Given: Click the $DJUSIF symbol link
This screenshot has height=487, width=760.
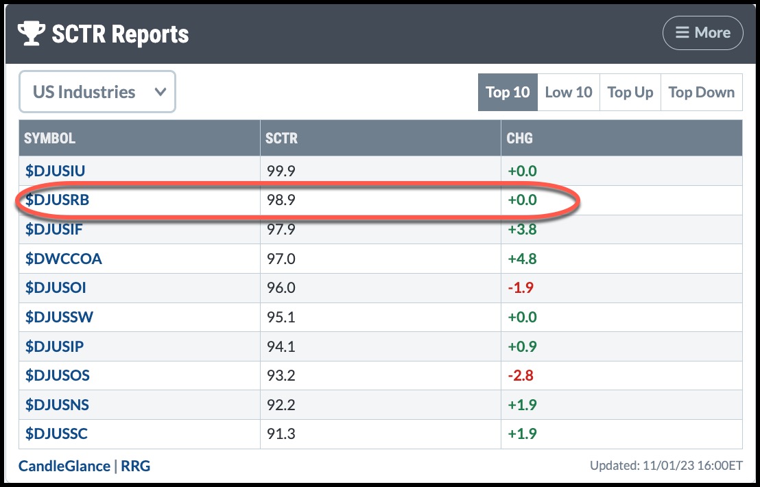Looking at the screenshot, I should pos(54,230).
